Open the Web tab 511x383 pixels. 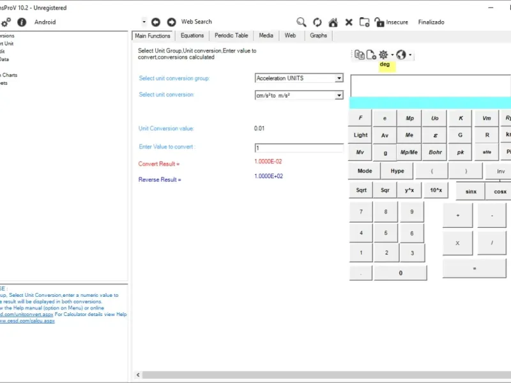[291, 36]
